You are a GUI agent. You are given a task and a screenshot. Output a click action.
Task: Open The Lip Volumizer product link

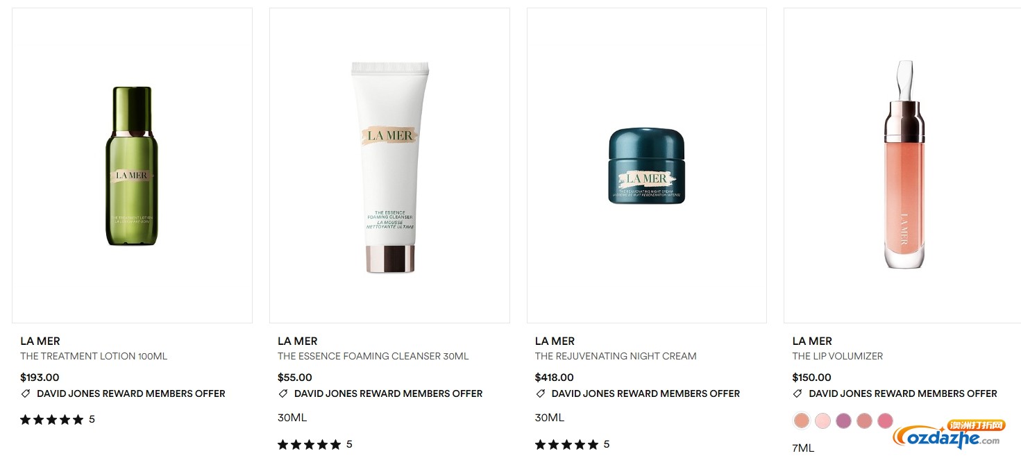(x=838, y=356)
